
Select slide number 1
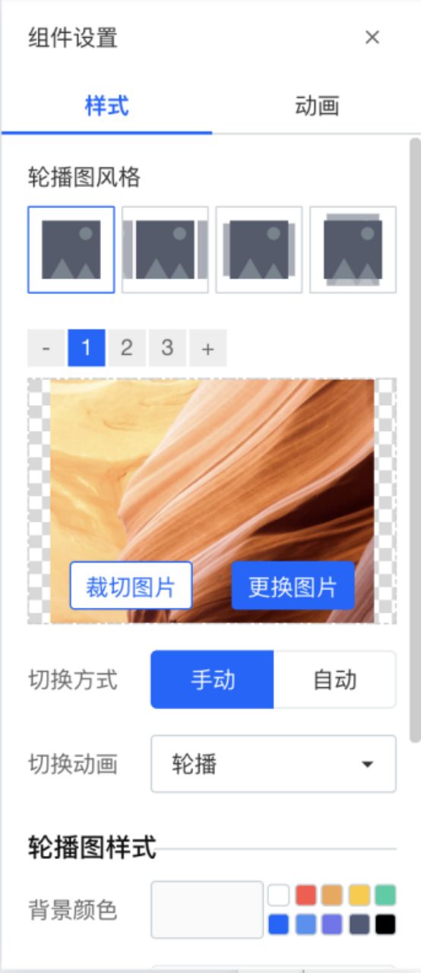click(x=87, y=348)
